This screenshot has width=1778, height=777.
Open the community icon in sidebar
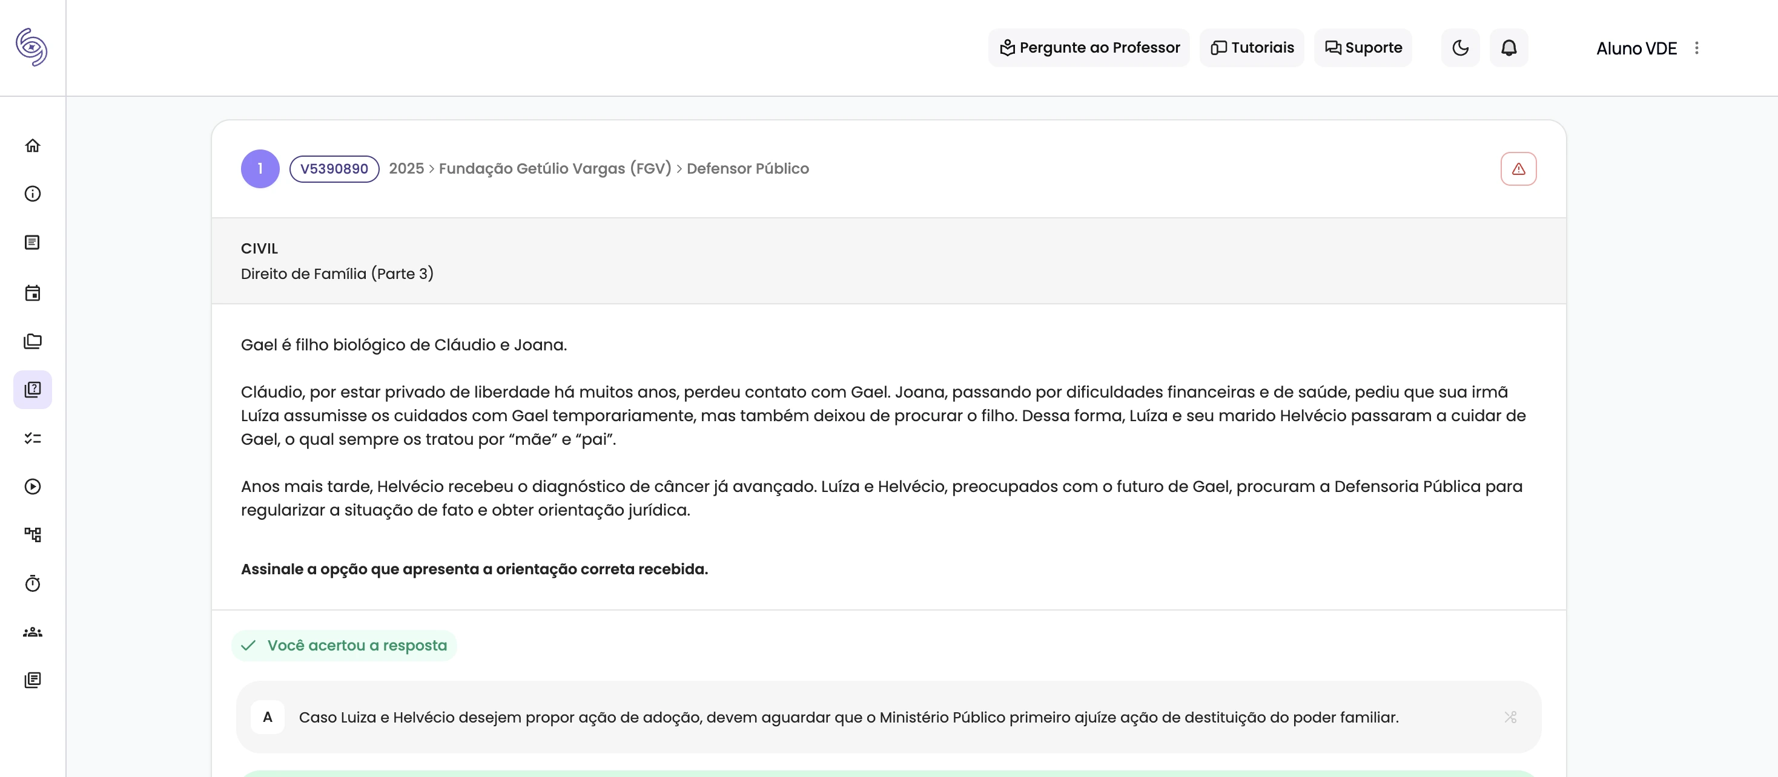(x=33, y=632)
